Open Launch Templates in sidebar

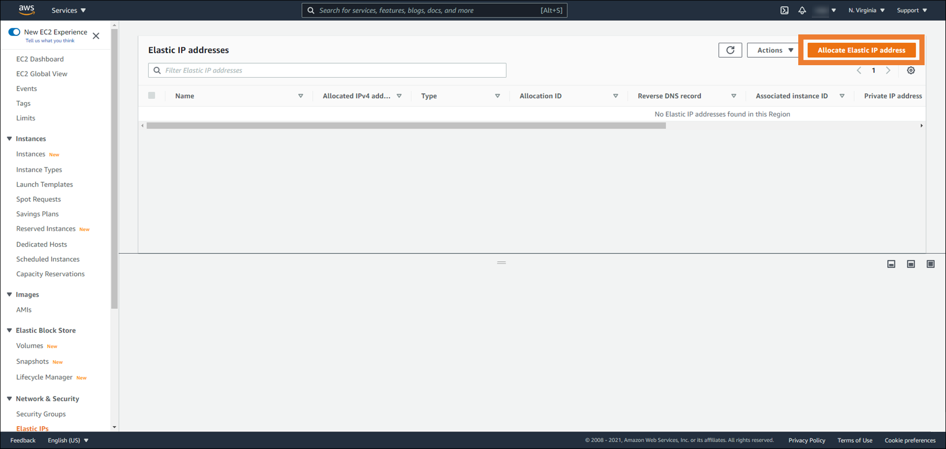coord(44,185)
